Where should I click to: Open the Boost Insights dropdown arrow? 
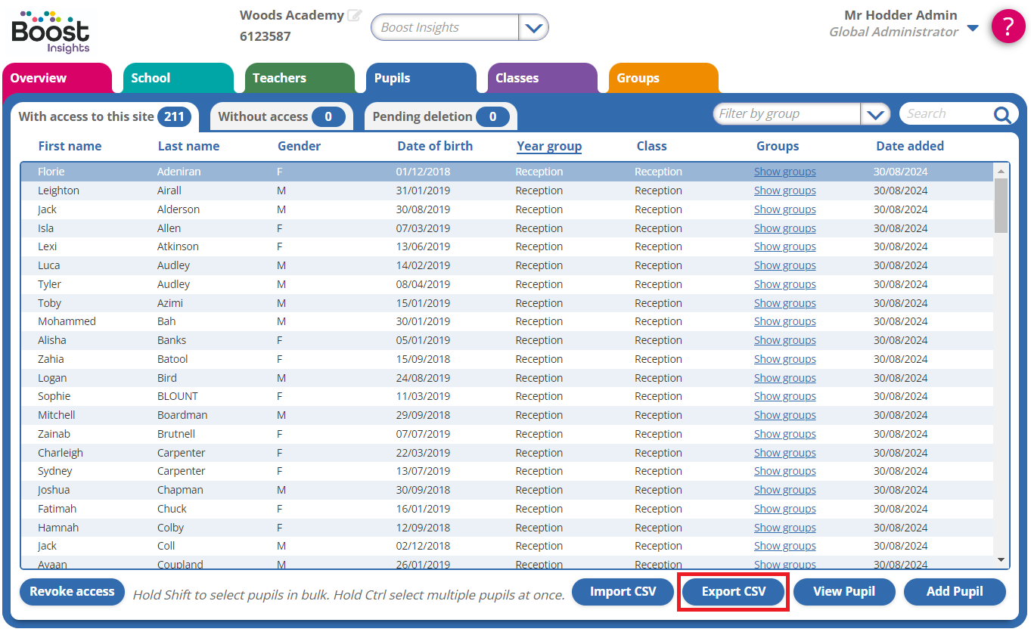pyautogui.click(x=533, y=28)
